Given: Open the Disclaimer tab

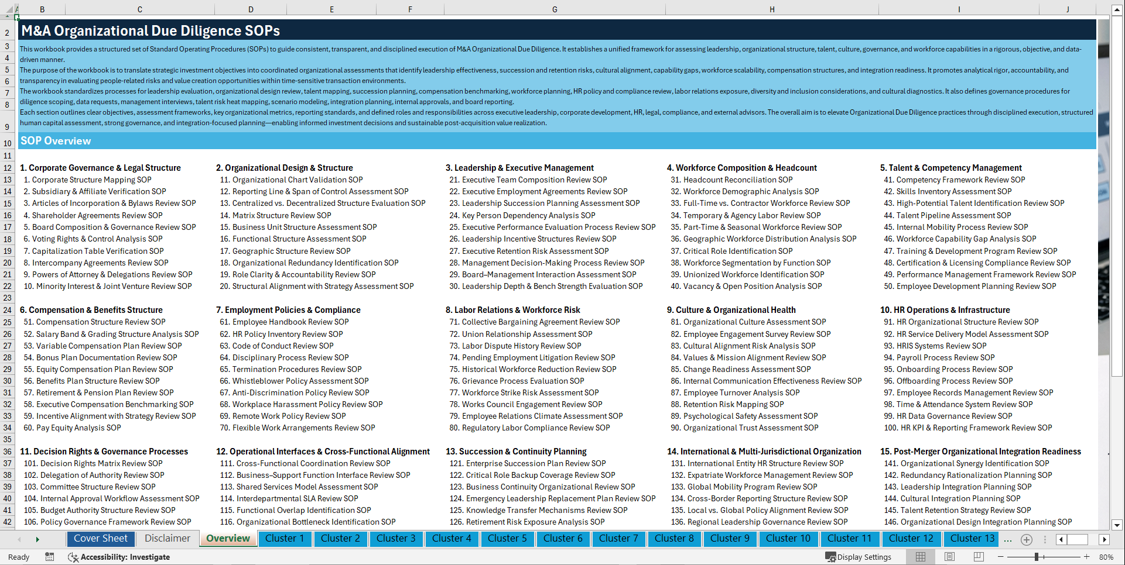Looking at the screenshot, I should 166,538.
